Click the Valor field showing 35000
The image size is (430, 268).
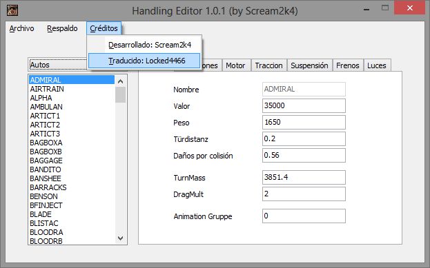304,105
